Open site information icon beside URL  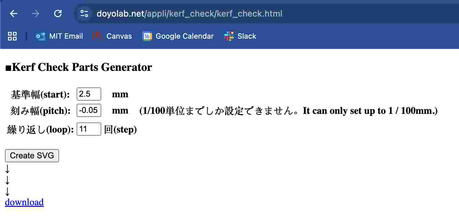point(84,14)
